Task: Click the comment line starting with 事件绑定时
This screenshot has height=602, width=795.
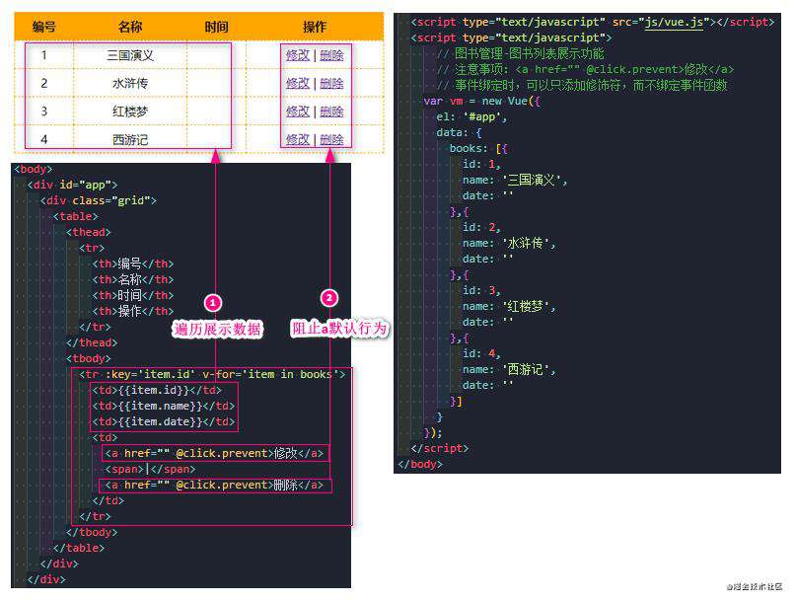Action: pyautogui.click(x=582, y=85)
